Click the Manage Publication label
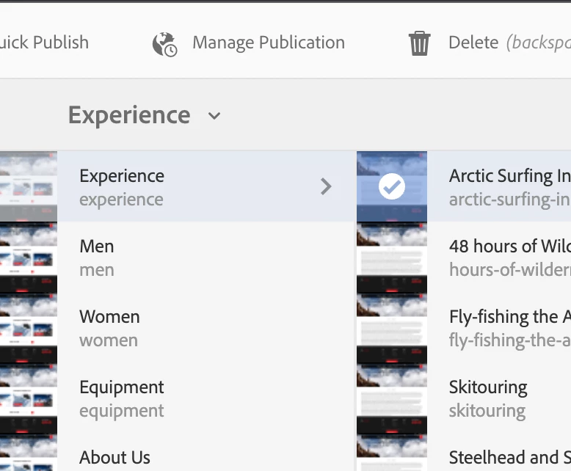This screenshot has height=471, width=571. [x=268, y=43]
